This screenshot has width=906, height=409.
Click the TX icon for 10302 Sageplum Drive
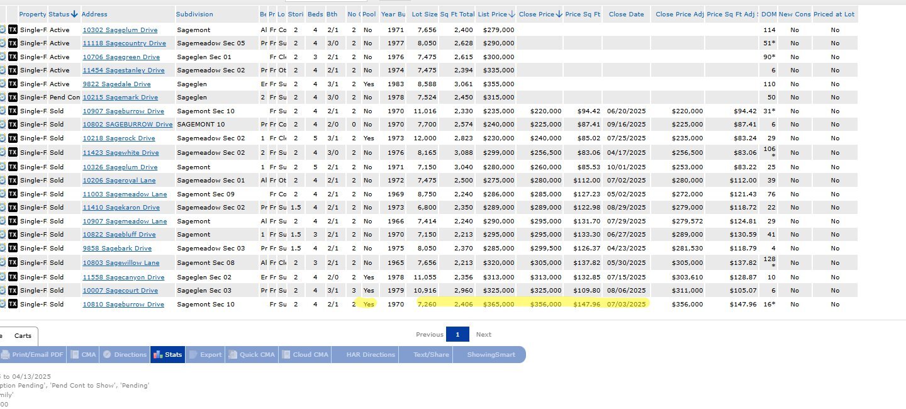[x=13, y=30]
